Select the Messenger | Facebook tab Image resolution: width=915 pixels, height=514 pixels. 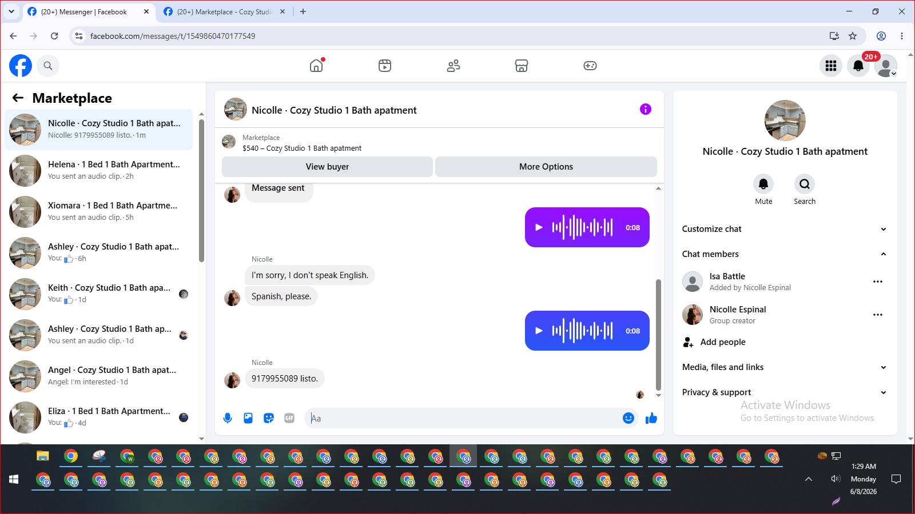[x=88, y=11]
